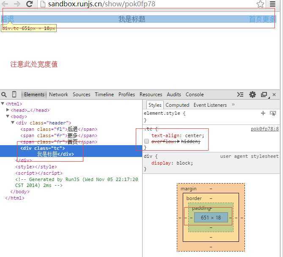This screenshot has height=257, width=283.
Task: Click display block property
Action: 172,163
